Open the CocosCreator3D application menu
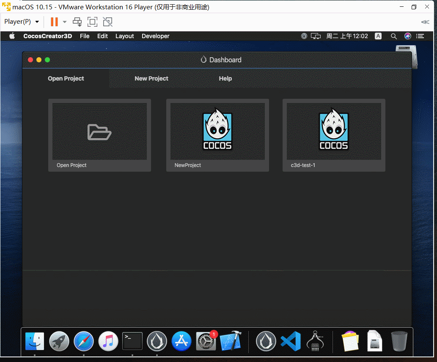Screen dimensions: 437x362 48,36
